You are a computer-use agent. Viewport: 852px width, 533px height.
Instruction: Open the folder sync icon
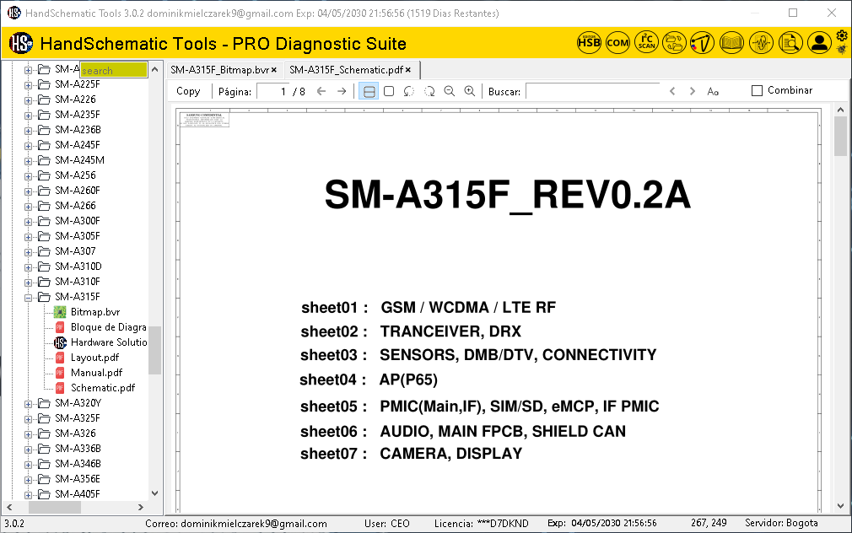point(674,42)
